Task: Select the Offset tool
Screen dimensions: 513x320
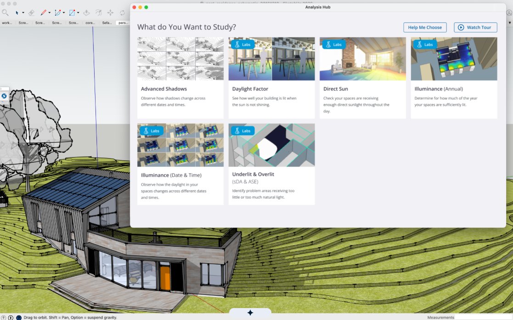Action: click(98, 13)
